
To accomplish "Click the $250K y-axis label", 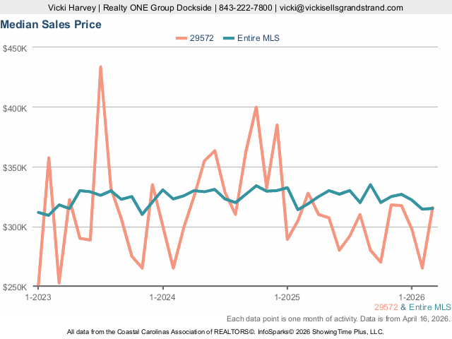I will (x=15, y=287).
